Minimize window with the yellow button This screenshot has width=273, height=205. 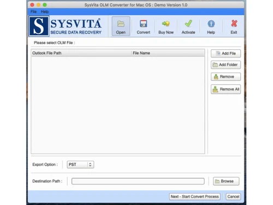(x=38, y=5)
